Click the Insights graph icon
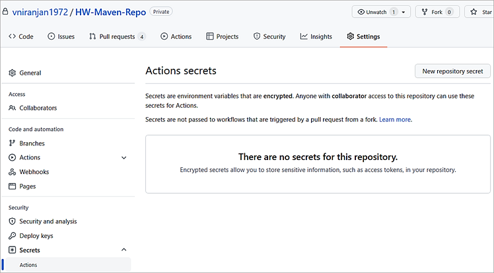Viewport: 494px width, 273px height. [304, 36]
